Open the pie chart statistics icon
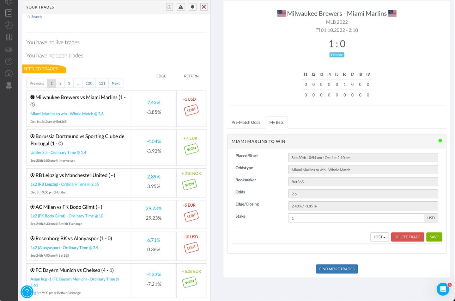The height and width of the screenshot is (301, 455). [x=9, y=25]
